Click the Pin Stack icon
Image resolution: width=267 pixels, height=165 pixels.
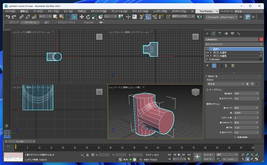click(x=207, y=66)
